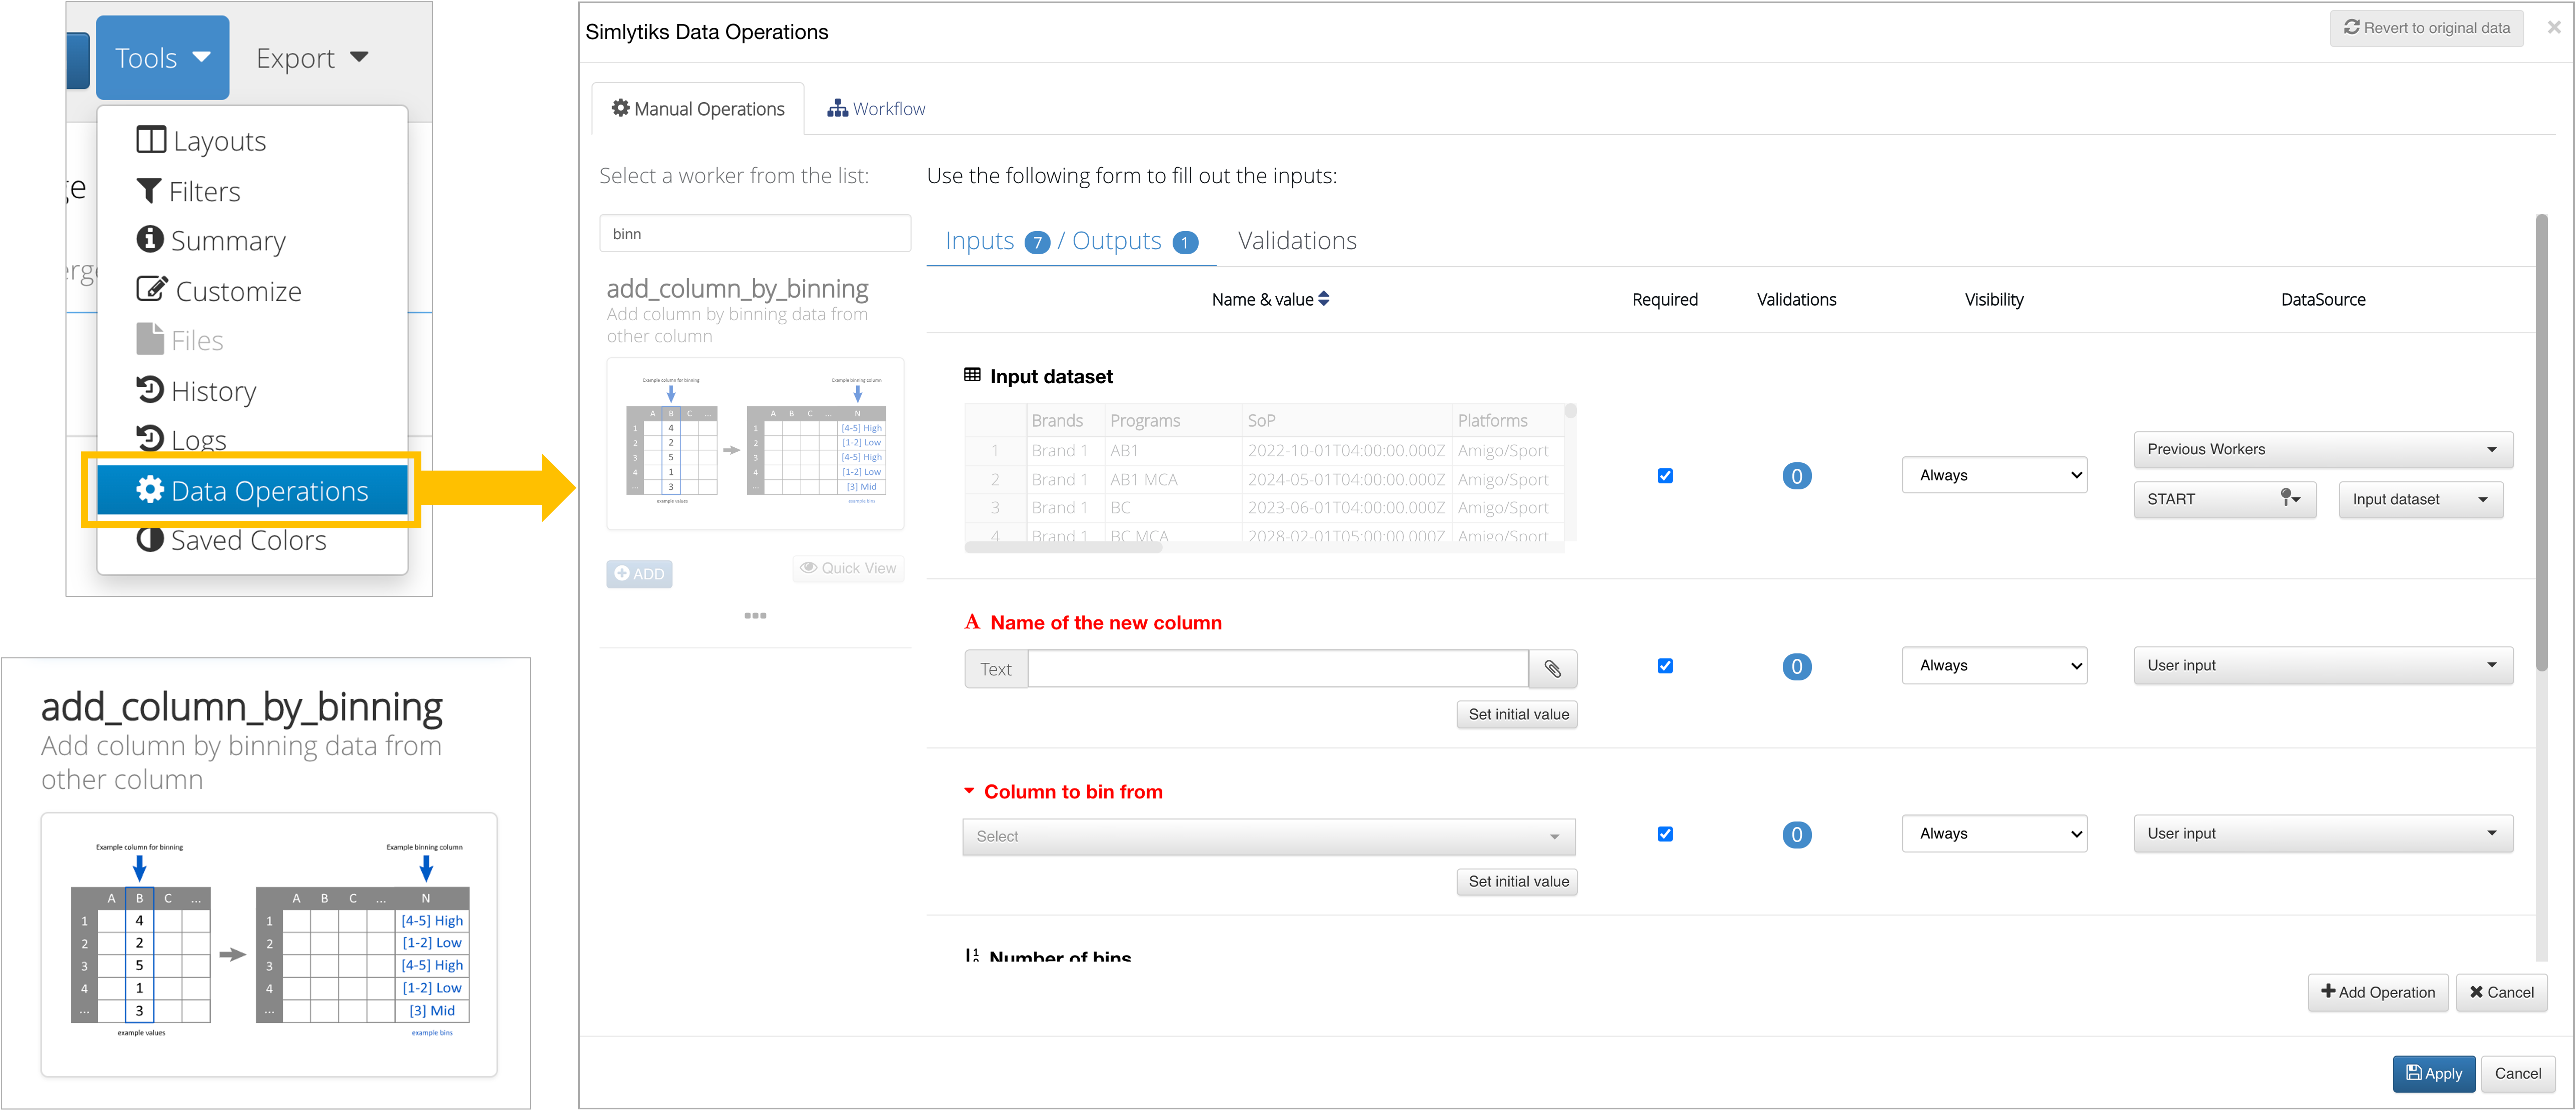Click Set initial value under Column to bin from
Image resolution: width=2576 pixels, height=1110 pixels.
point(1517,881)
